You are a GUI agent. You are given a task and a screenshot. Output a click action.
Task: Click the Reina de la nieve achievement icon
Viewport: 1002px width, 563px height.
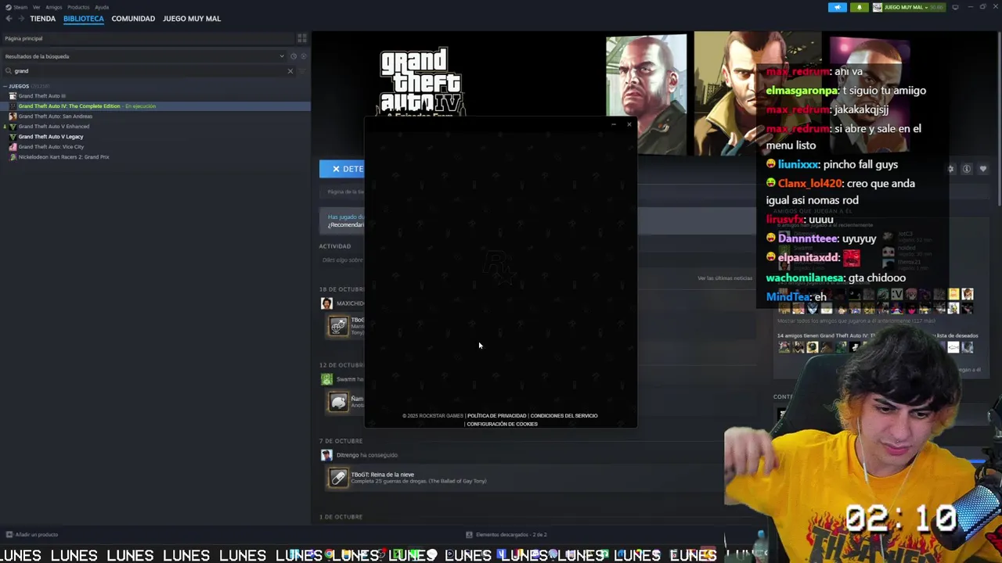(338, 478)
